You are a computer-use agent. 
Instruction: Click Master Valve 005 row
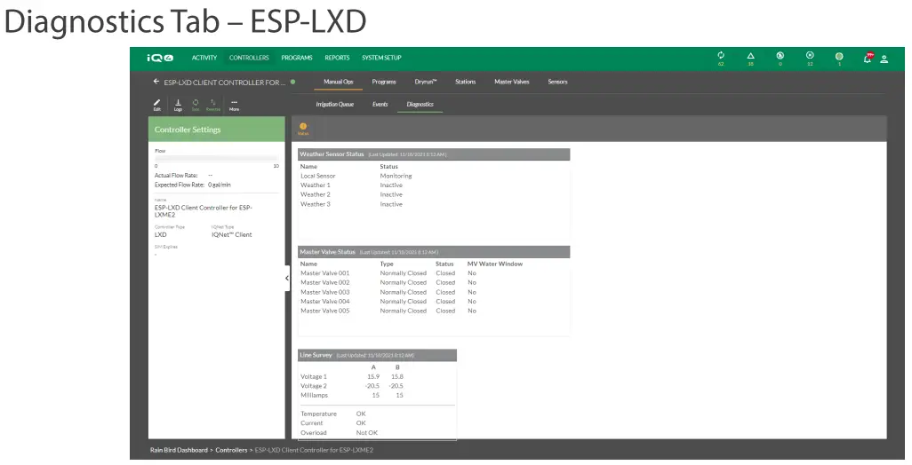click(x=434, y=311)
